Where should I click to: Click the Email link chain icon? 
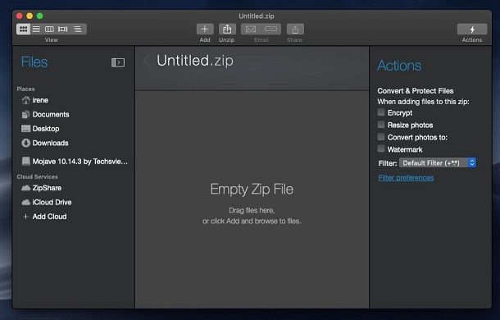[270, 29]
